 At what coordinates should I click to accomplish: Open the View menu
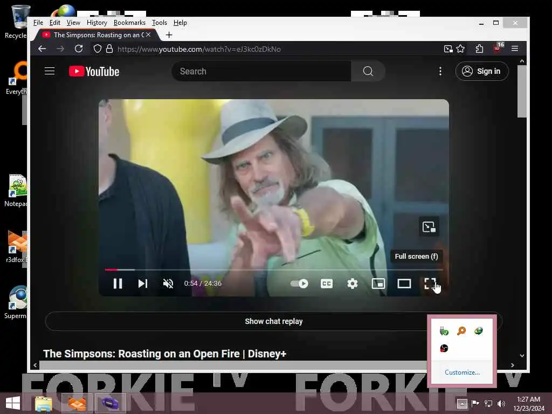(x=73, y=23)
